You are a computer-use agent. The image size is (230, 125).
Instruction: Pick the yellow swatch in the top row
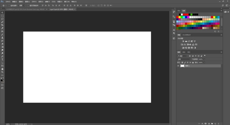(x=180, y=17)
